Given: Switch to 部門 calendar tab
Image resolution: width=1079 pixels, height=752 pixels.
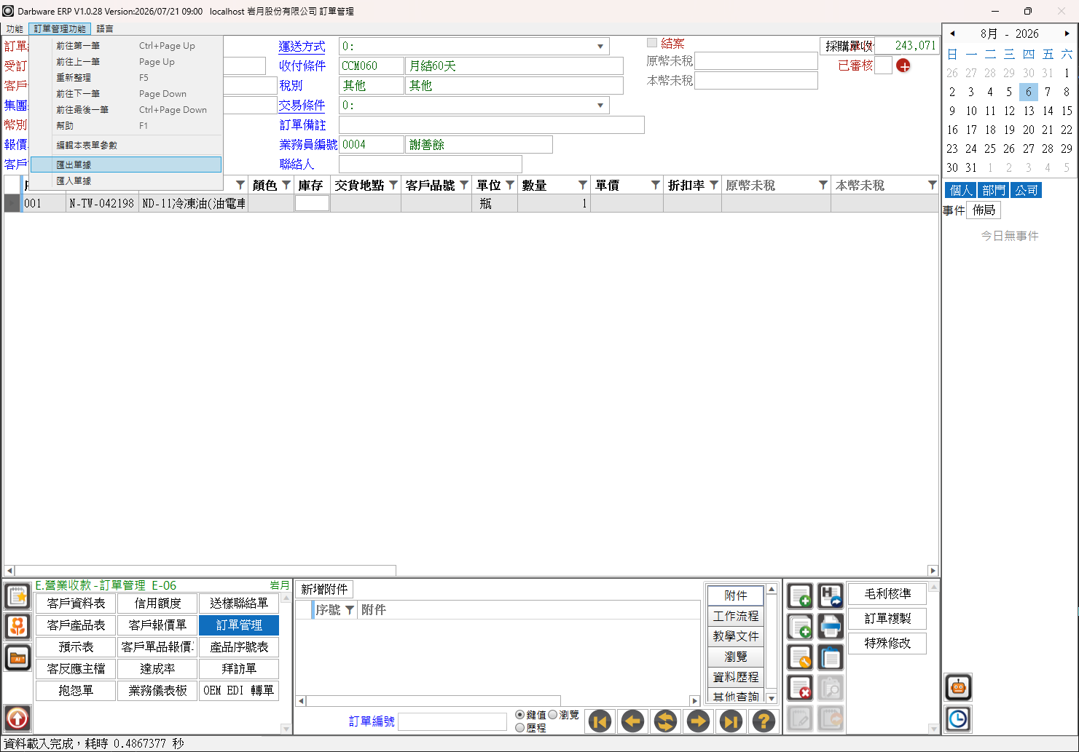Looking at the screenshot, I should click(993, 191).
